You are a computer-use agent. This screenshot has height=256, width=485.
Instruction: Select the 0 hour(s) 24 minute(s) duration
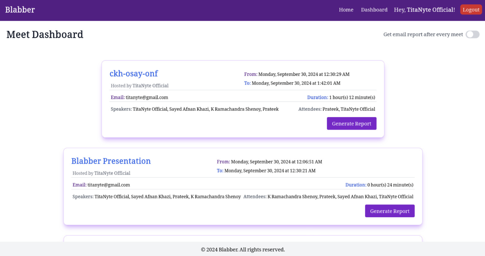point(390,185)
